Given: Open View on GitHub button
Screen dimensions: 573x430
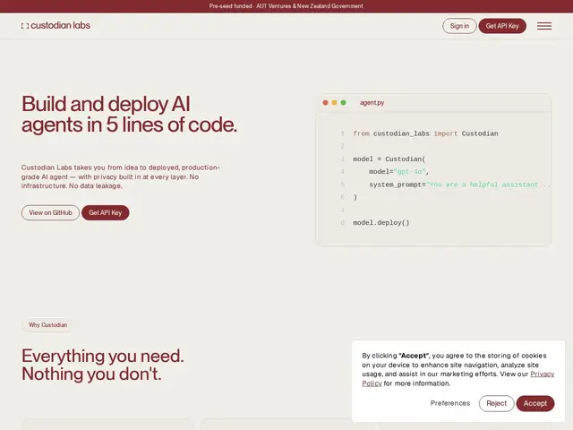Looking at the screenshot, I should (50, 213).
